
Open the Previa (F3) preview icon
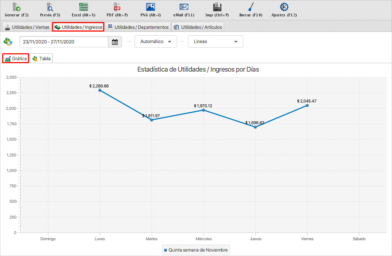point(50,7)
